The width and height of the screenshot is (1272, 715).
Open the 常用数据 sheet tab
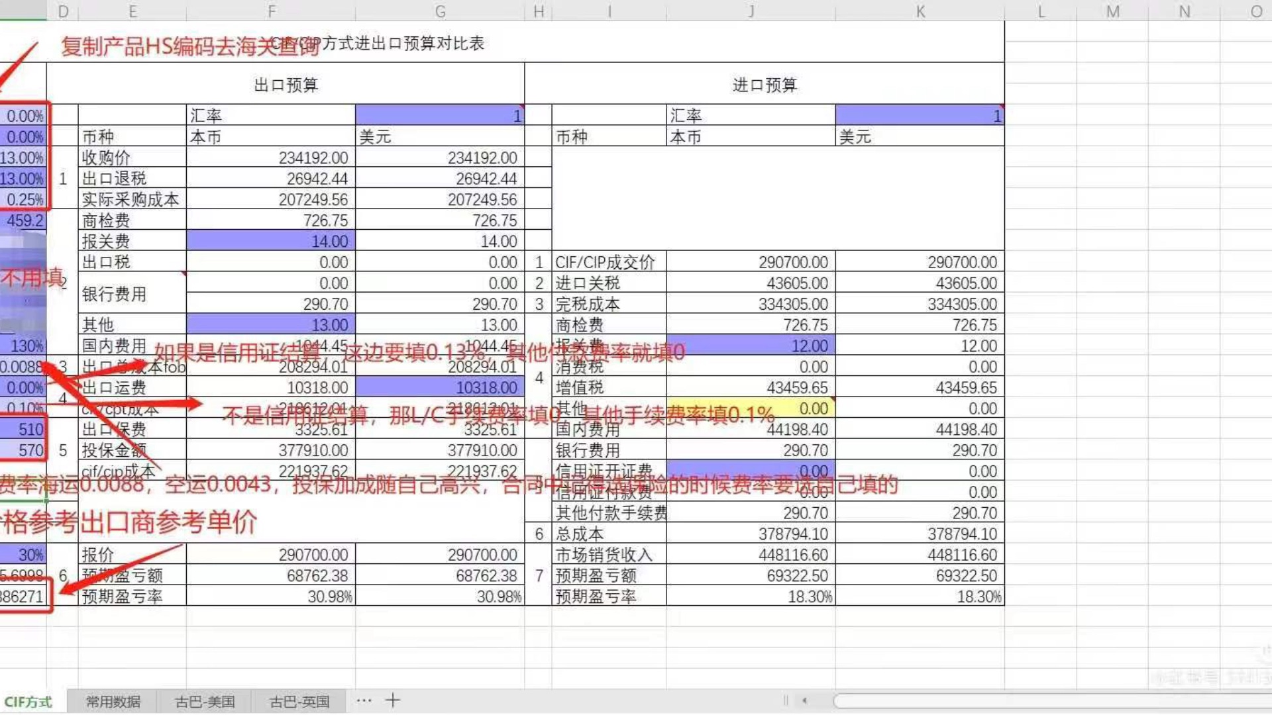(x=113, y=702)
